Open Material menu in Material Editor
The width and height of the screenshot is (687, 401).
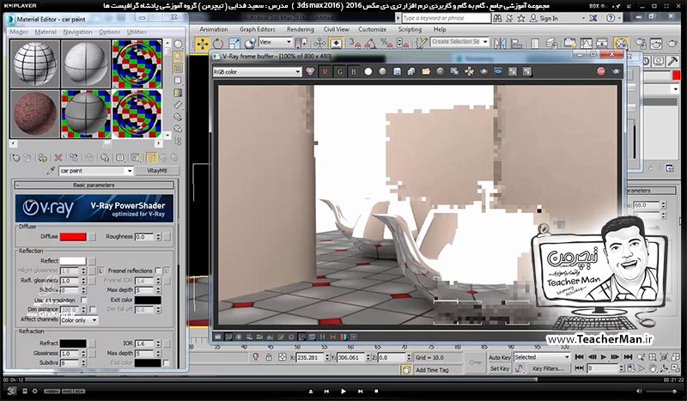[x=46, y=32]
